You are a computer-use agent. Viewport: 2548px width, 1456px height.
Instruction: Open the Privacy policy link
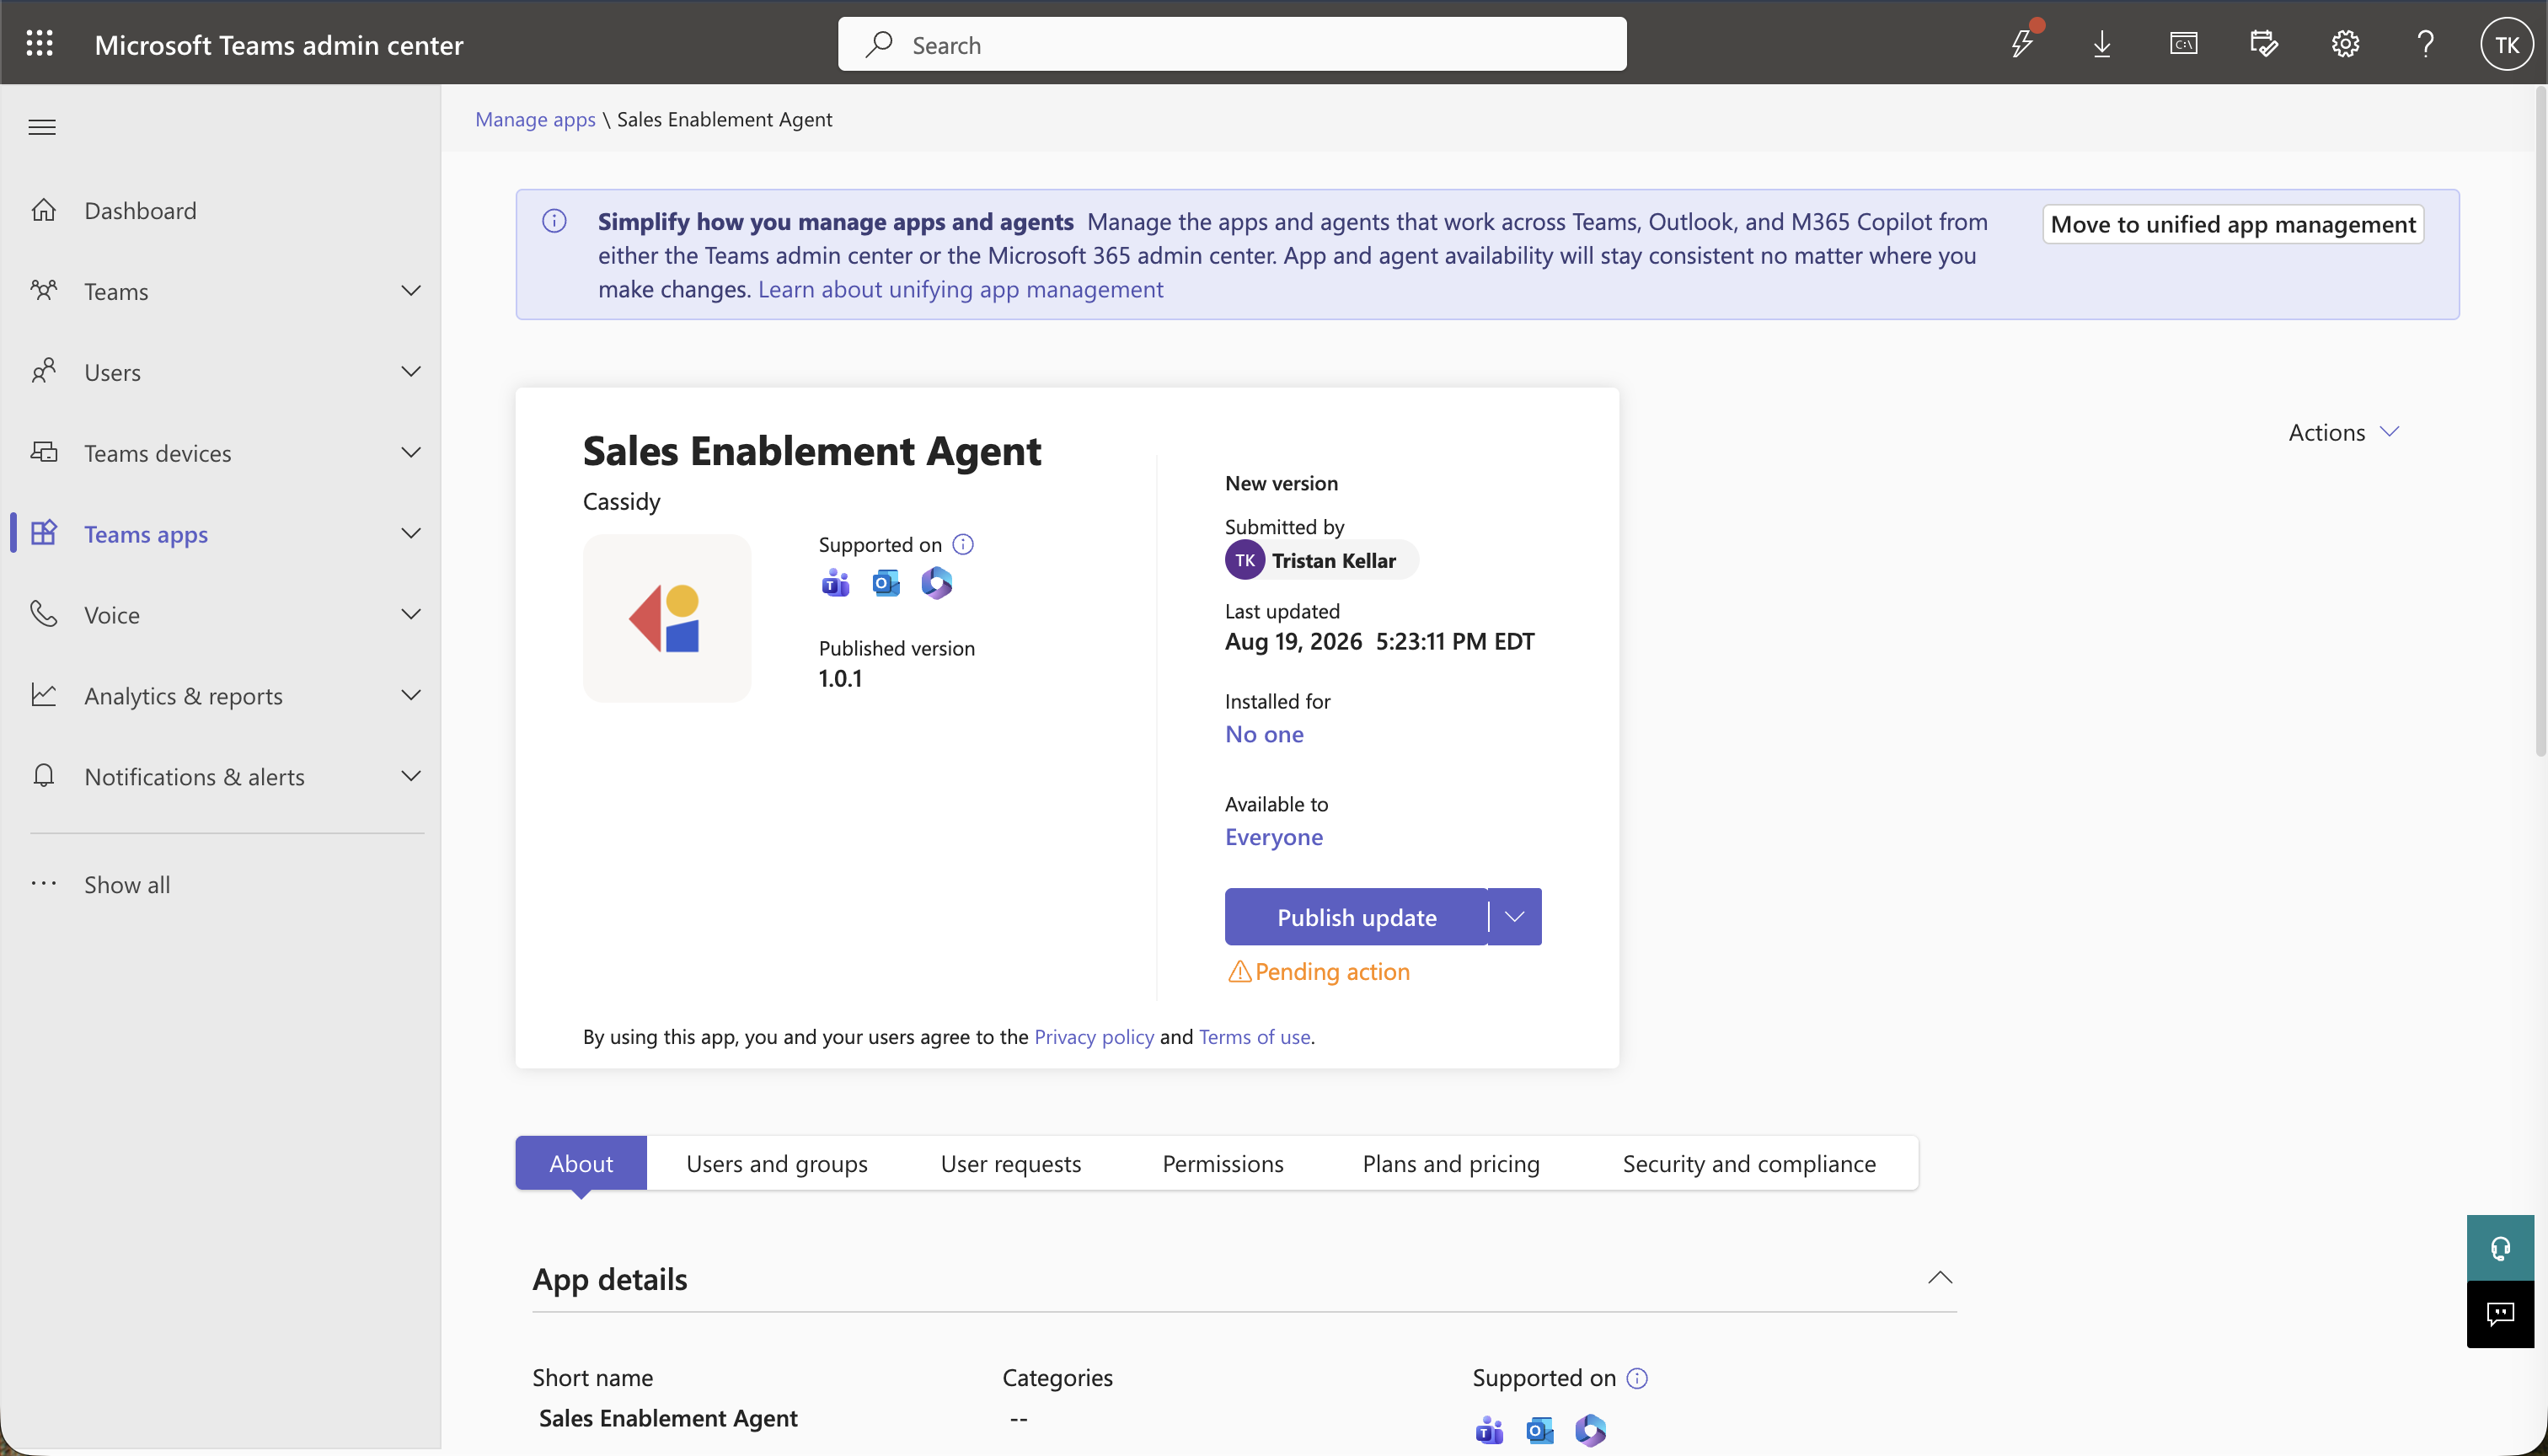(x=1094, y=1036)
